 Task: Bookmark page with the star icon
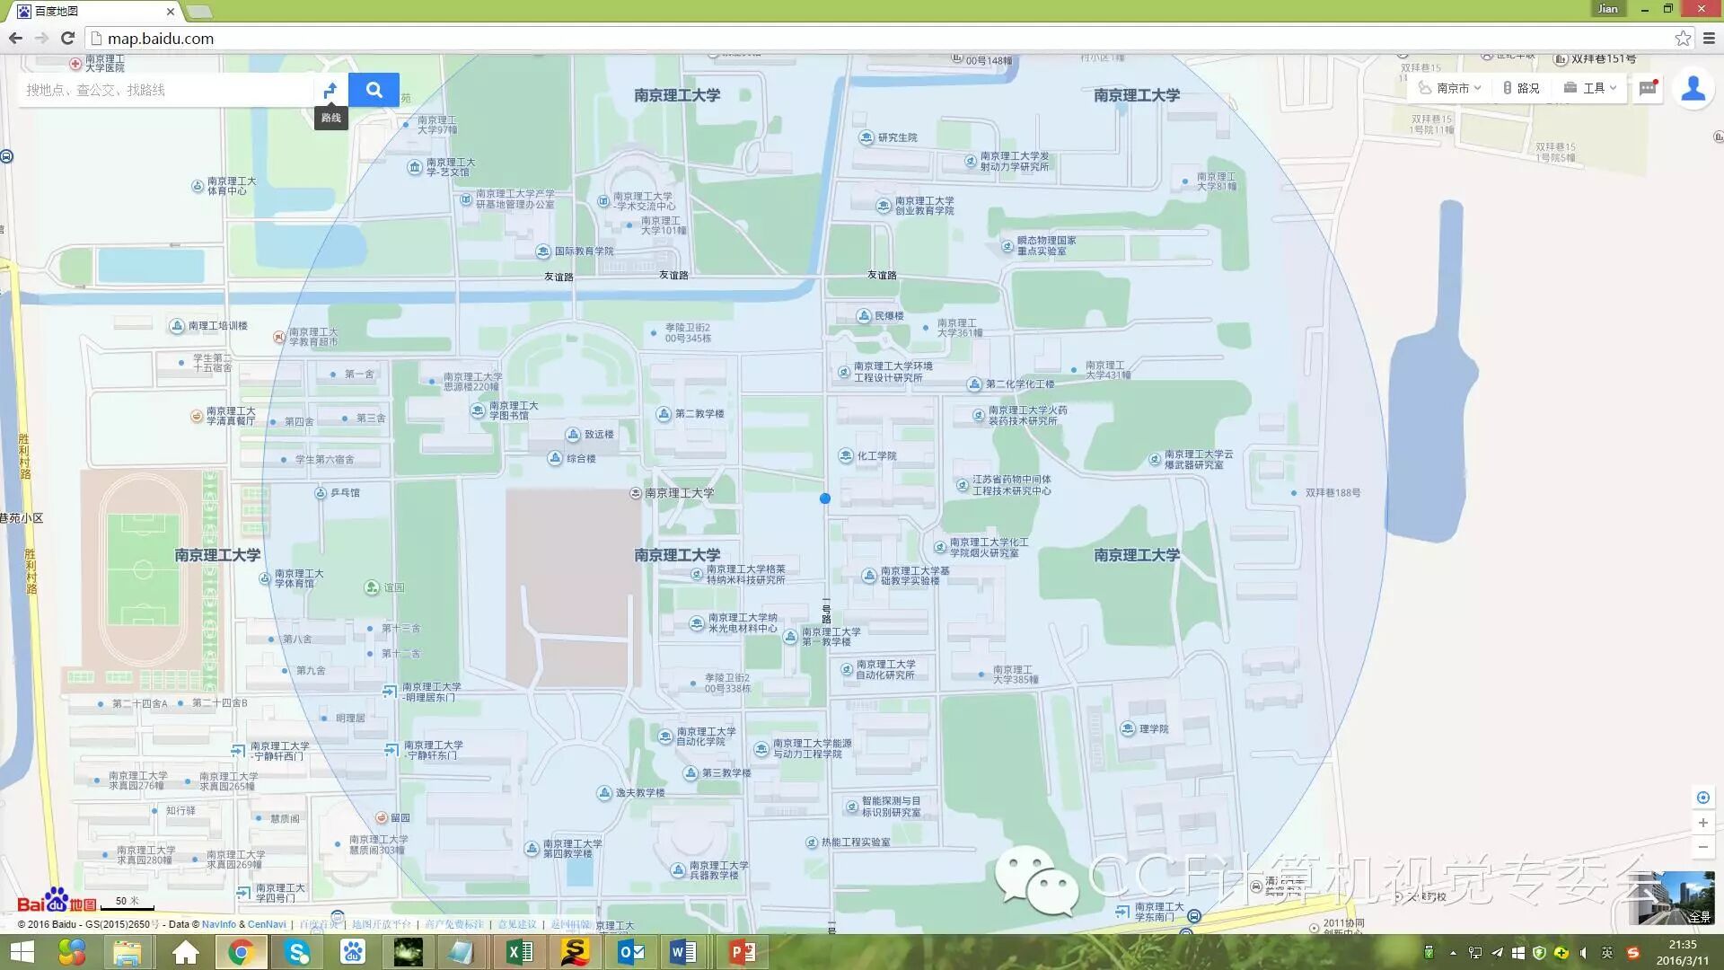[1683, 39]
